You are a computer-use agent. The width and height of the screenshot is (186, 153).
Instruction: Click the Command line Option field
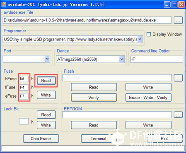pyautogui.click(x=157, y=59)
